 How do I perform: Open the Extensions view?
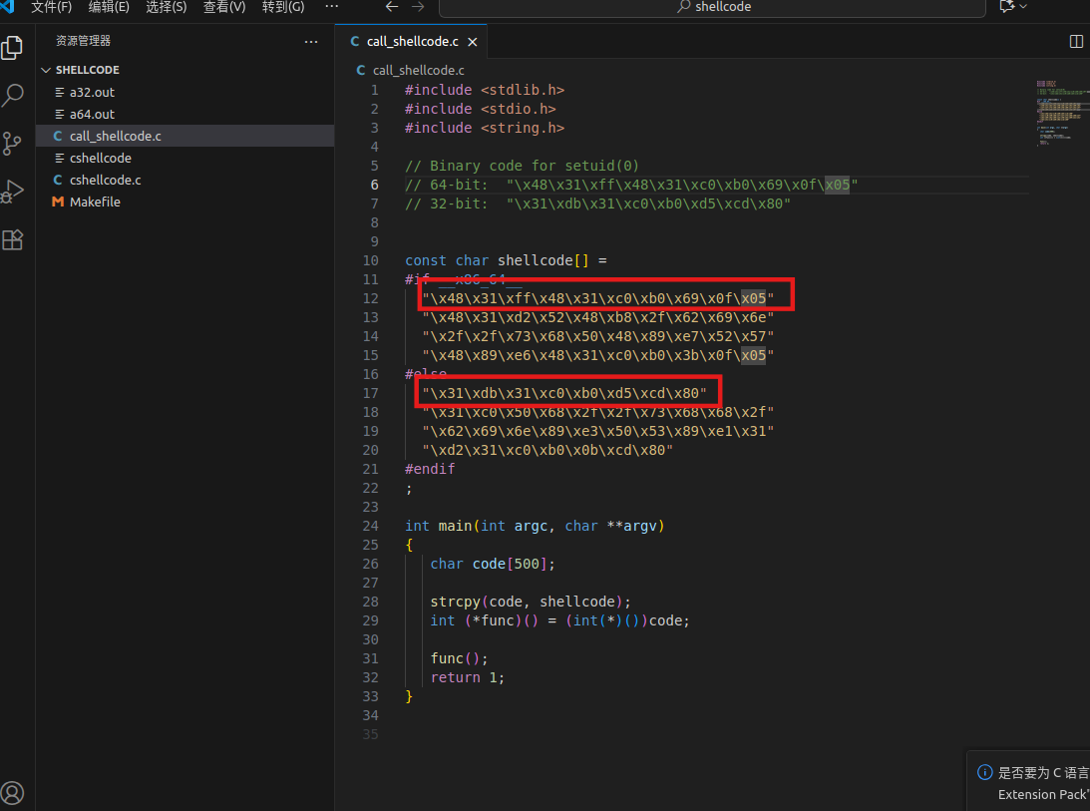pos(13,240)
